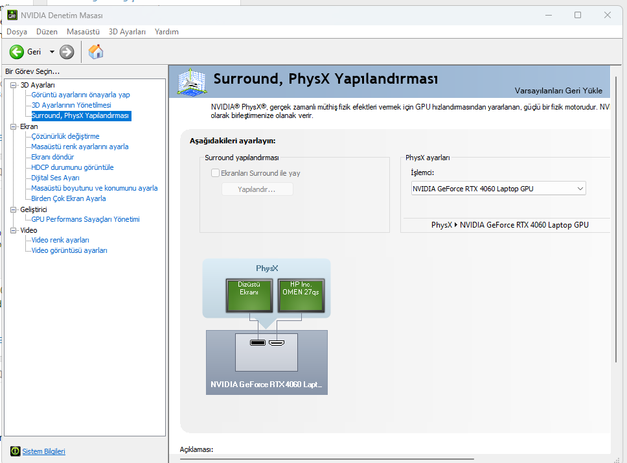The width and height of the screenshot is (627, 463).
Task: Open the Back history dropdown arrow
Action: pyautogui.click(x=52, y=52)
